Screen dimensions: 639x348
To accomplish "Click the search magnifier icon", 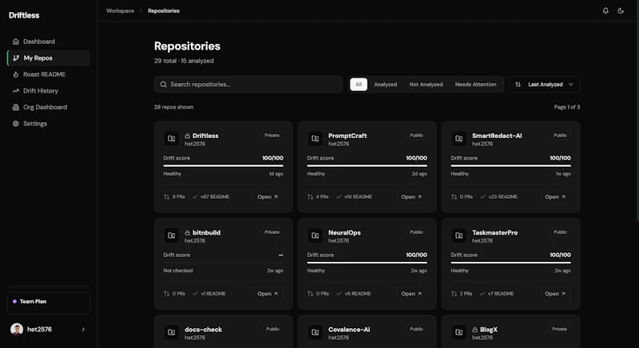I will tap(164, 85).
